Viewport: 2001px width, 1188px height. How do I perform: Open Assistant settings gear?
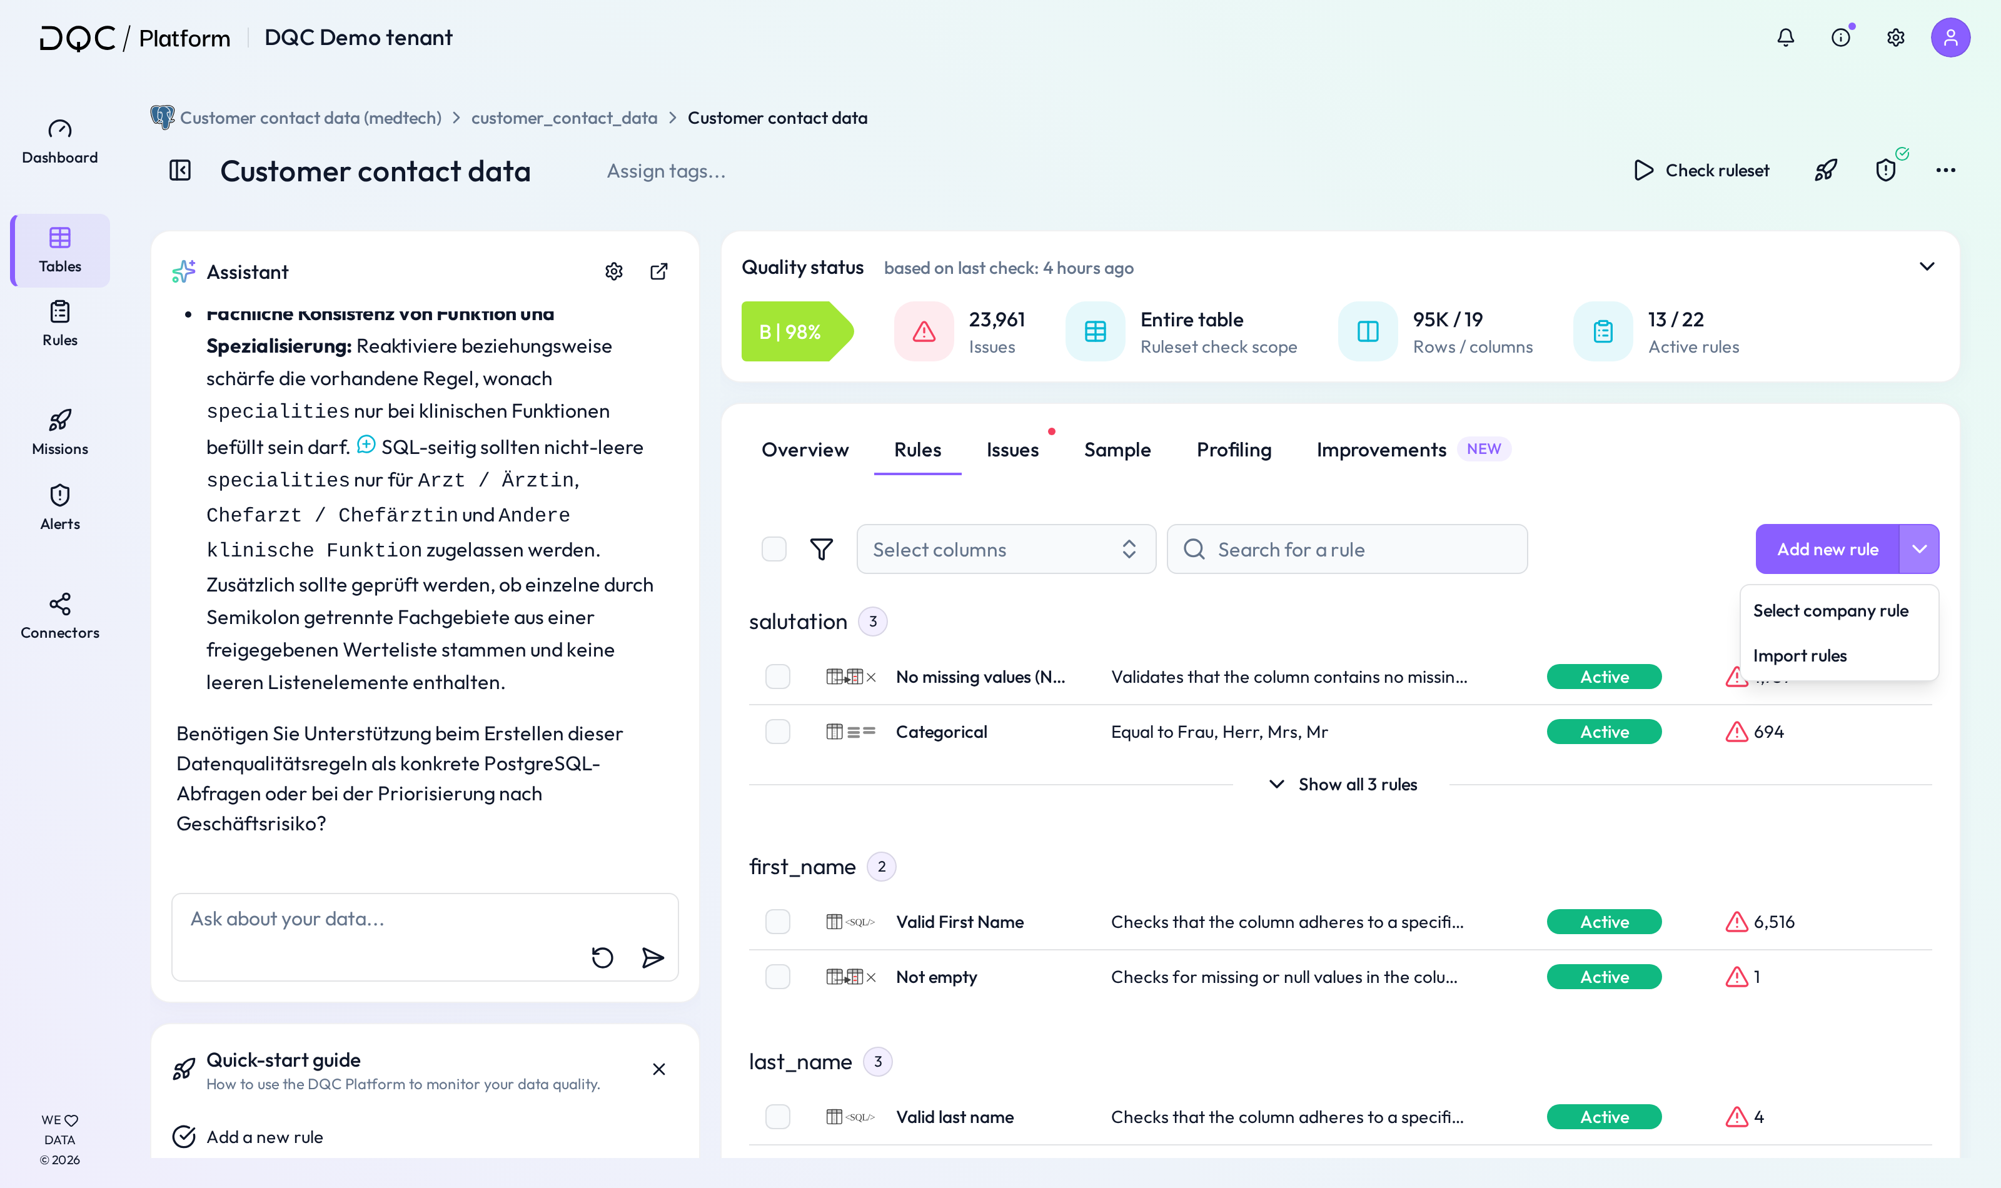(x=614, y=271)
